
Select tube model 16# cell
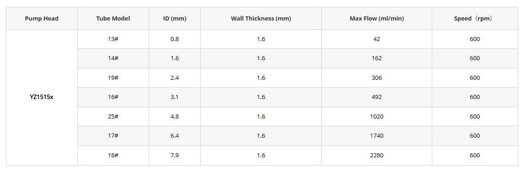click(113, 97)
